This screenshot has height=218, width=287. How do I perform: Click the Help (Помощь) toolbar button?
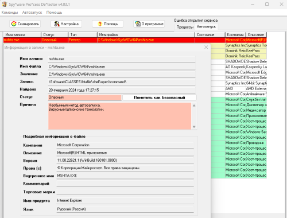pos(107,24)
